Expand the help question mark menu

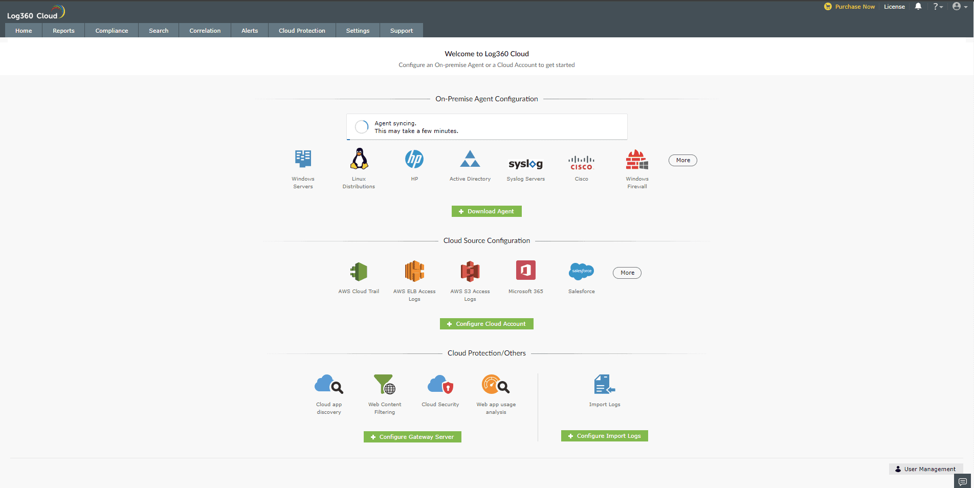[x=938, y=7]
